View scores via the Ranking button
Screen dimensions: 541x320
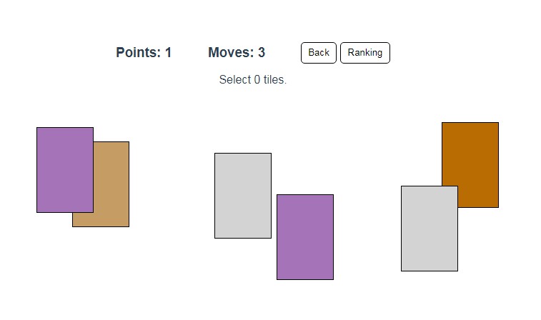point(364,53)
